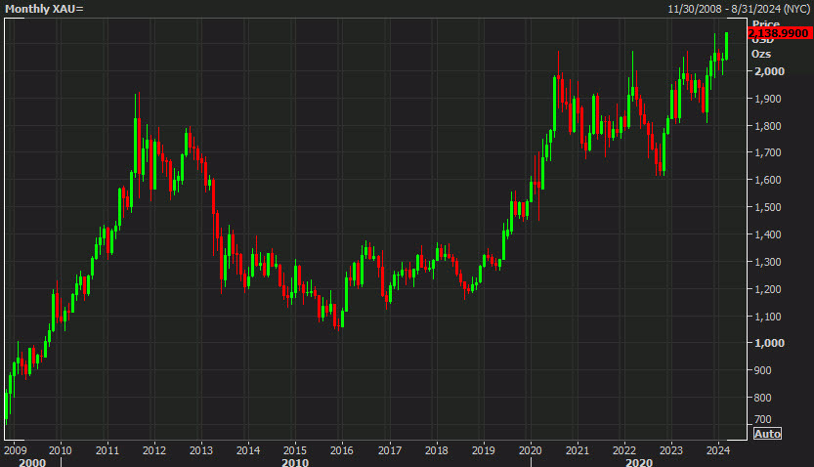Screen dimensions: 814x467
Task: Select the 2021 year label
Action: coord(577,450)
